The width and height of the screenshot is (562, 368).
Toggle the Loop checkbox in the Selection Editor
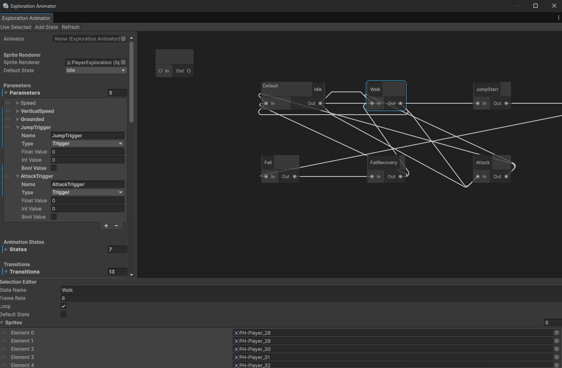(63, 306)
